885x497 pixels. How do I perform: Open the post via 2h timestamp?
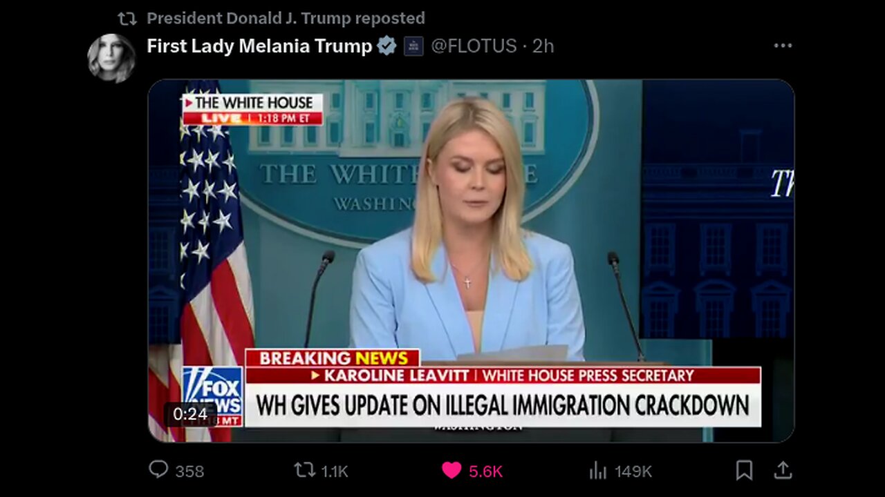point(543,46)
